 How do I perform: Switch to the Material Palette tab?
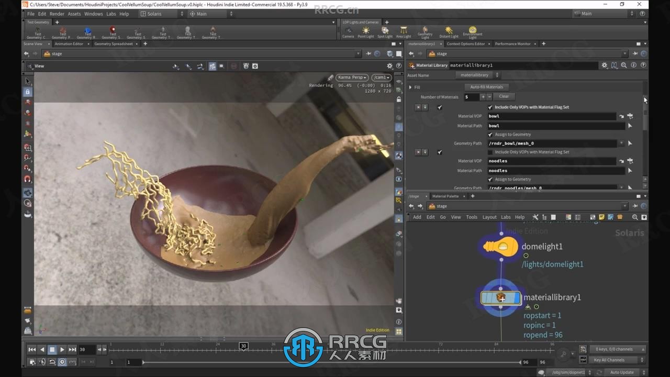click(x=445, y=196)
